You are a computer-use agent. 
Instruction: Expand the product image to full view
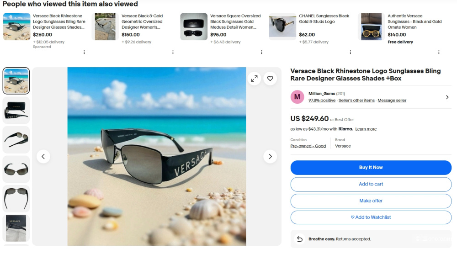pyautogui.click(x=254, y=79)
